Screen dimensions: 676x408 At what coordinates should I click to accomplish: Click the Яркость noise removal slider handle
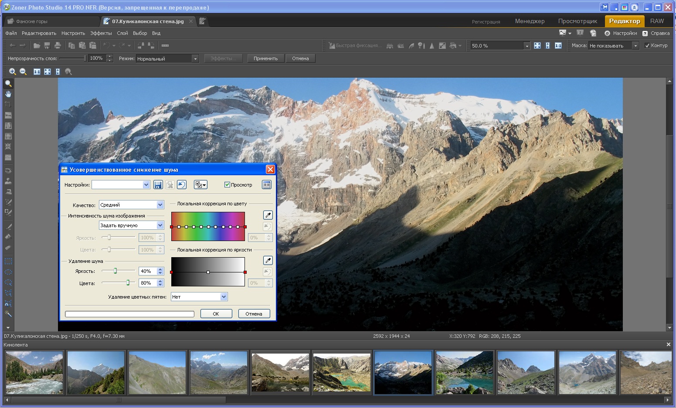(115, 271)
